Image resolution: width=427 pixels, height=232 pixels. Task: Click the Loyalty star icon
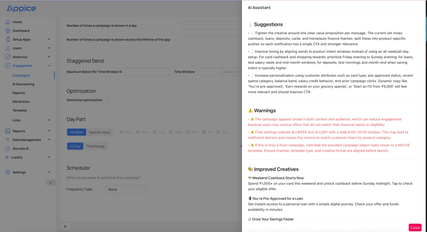(x=7, y=157)
